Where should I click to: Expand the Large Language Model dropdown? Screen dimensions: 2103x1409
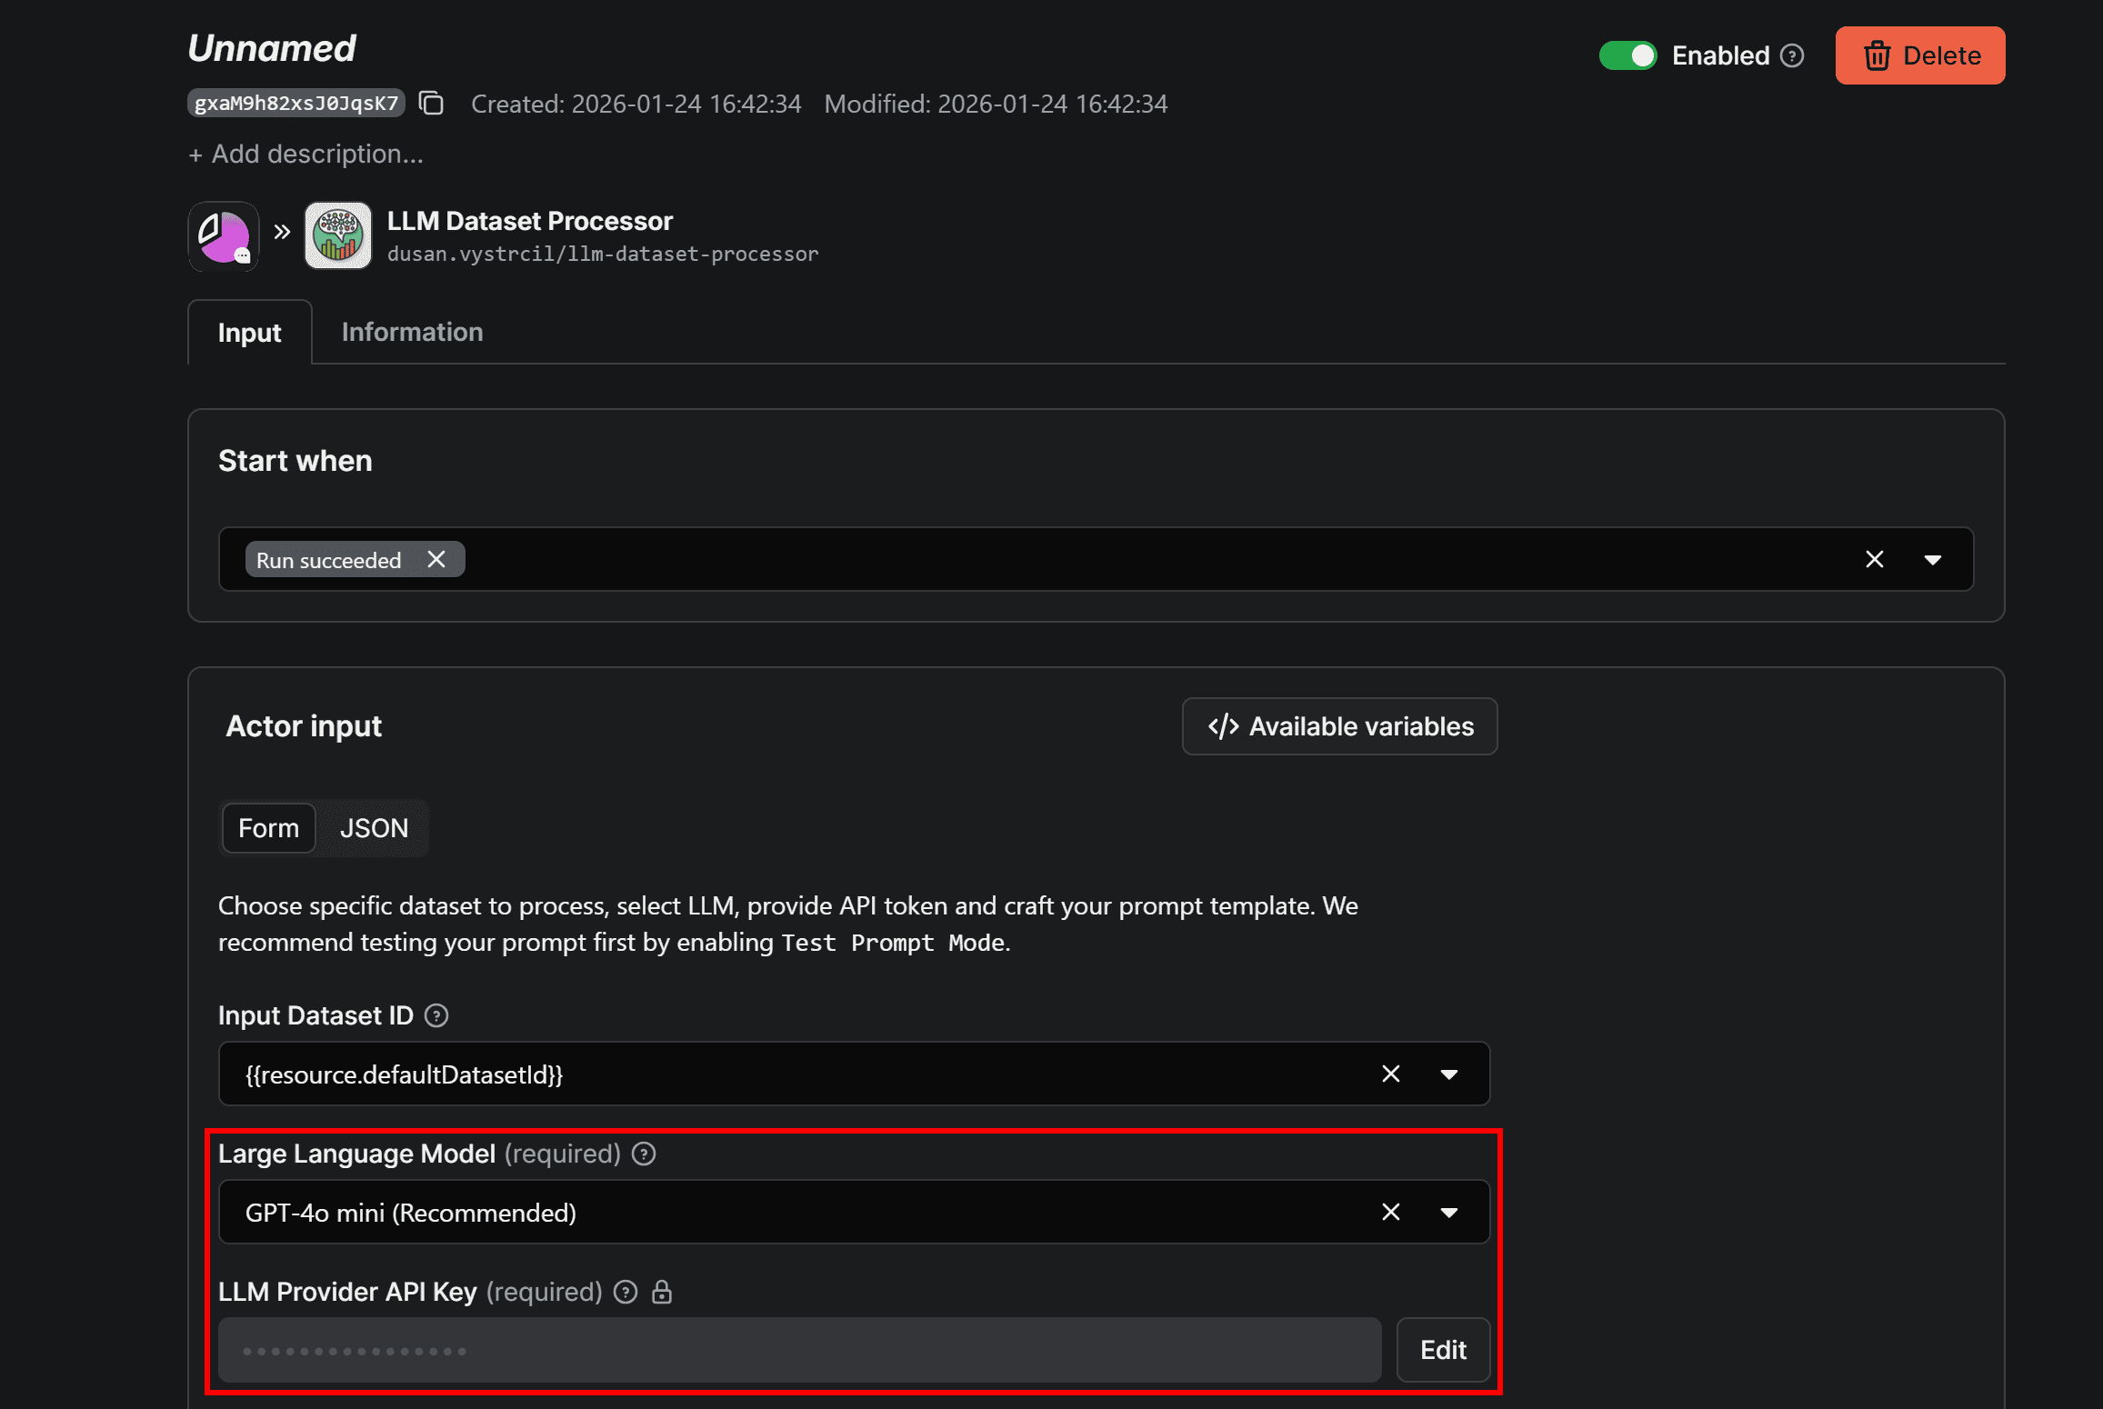tap(1449, 1213)
